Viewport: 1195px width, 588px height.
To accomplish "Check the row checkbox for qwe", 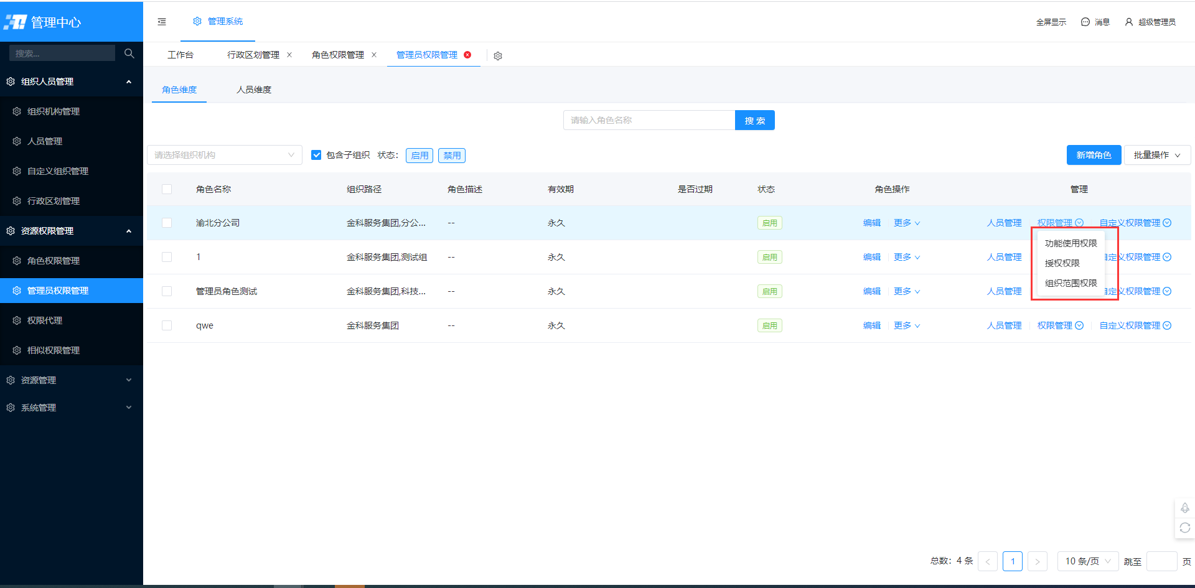I will [x=167, y=325].
